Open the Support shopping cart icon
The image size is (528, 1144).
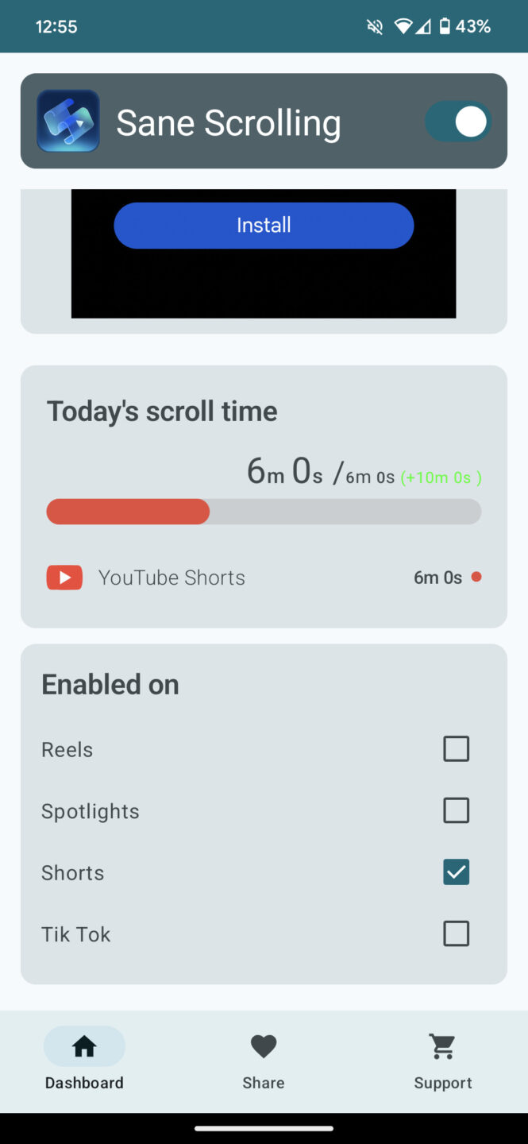(442, 1046)
